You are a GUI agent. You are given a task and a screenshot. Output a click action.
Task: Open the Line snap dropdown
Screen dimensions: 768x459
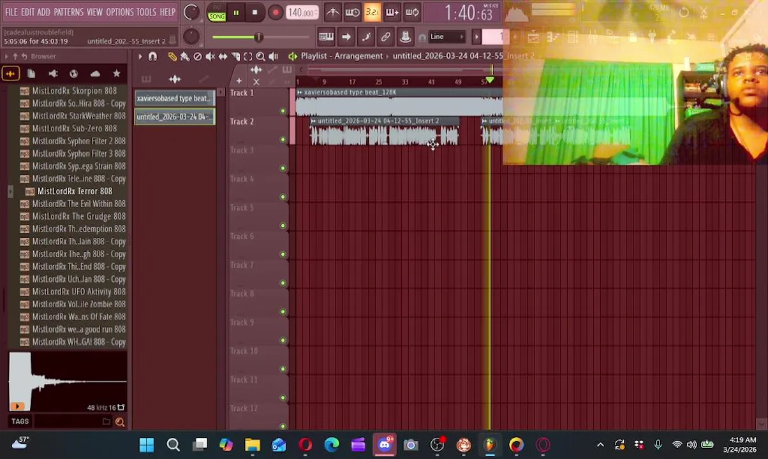(x=447, y=37)
